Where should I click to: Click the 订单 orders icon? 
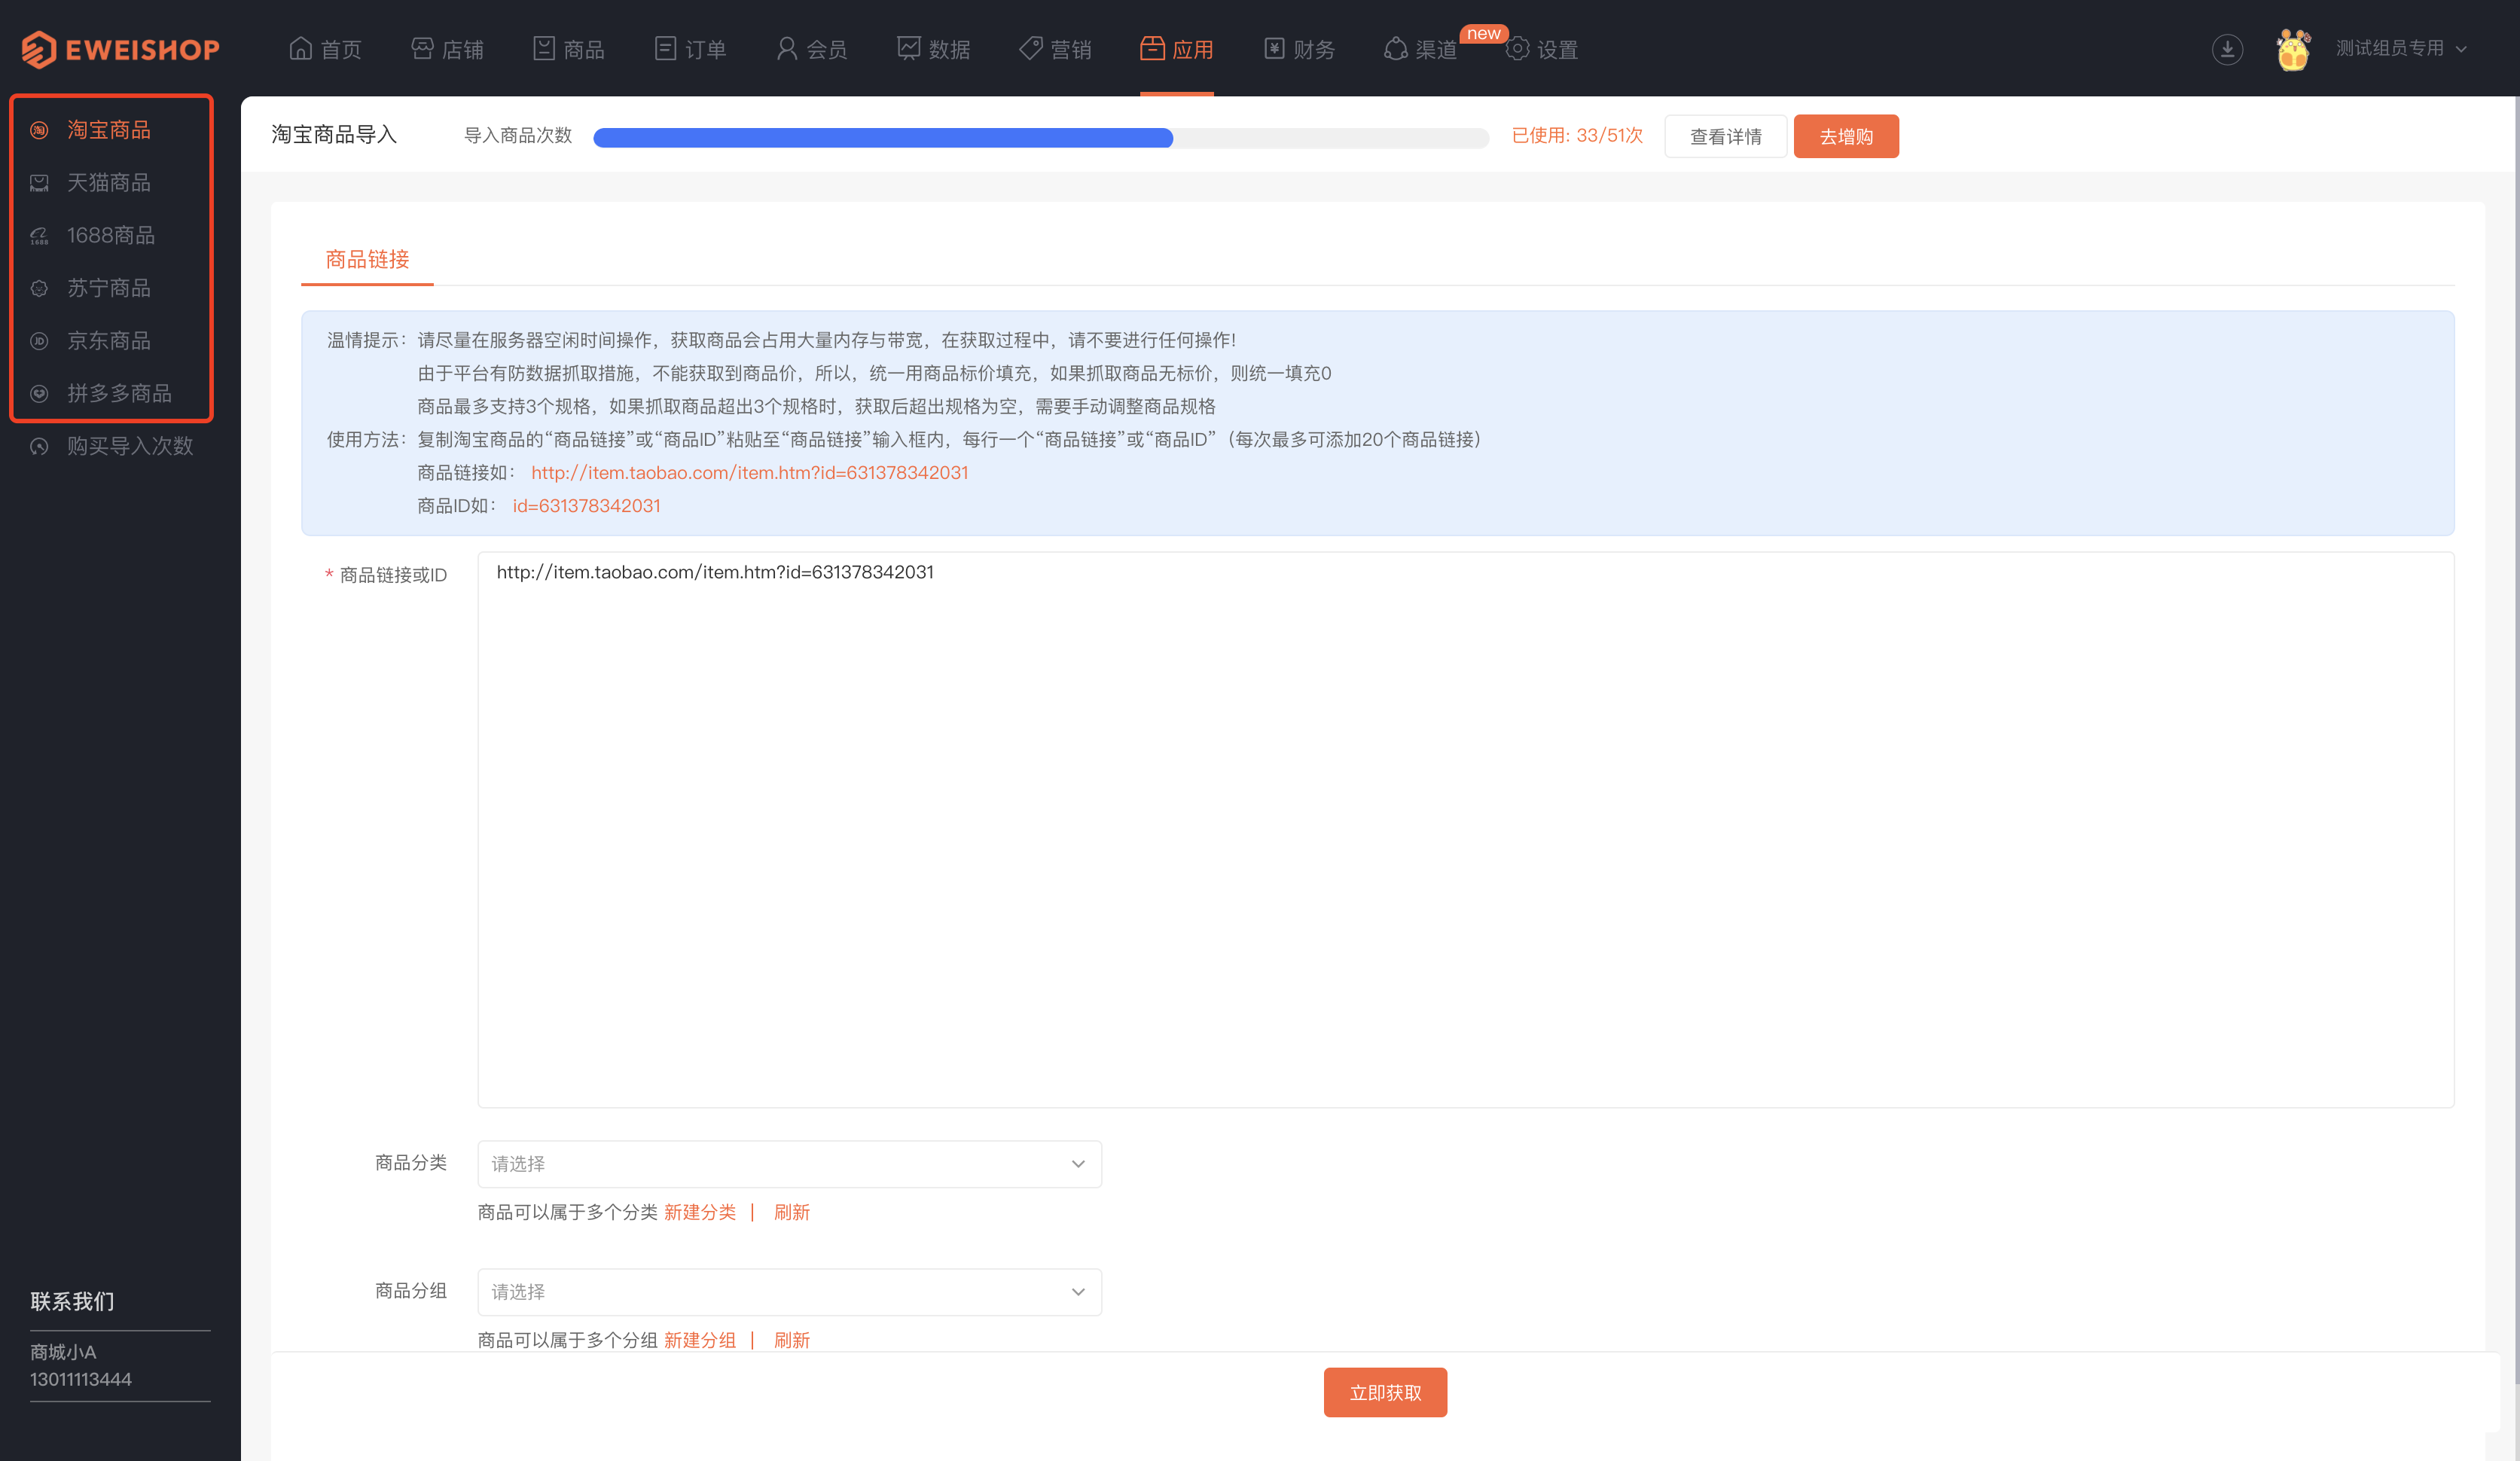[665, 48]
